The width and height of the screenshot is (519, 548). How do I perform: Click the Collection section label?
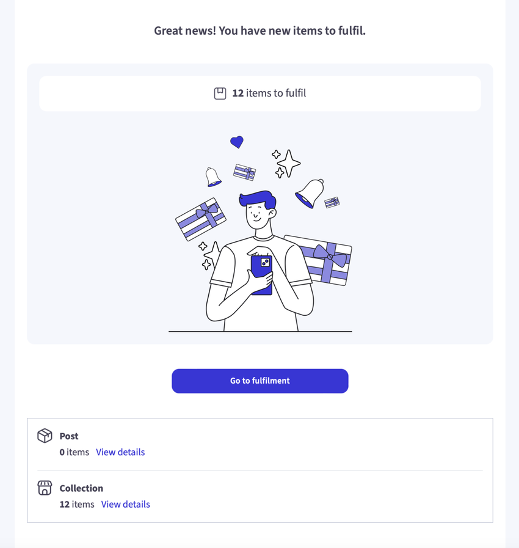(x=81, y=488)
